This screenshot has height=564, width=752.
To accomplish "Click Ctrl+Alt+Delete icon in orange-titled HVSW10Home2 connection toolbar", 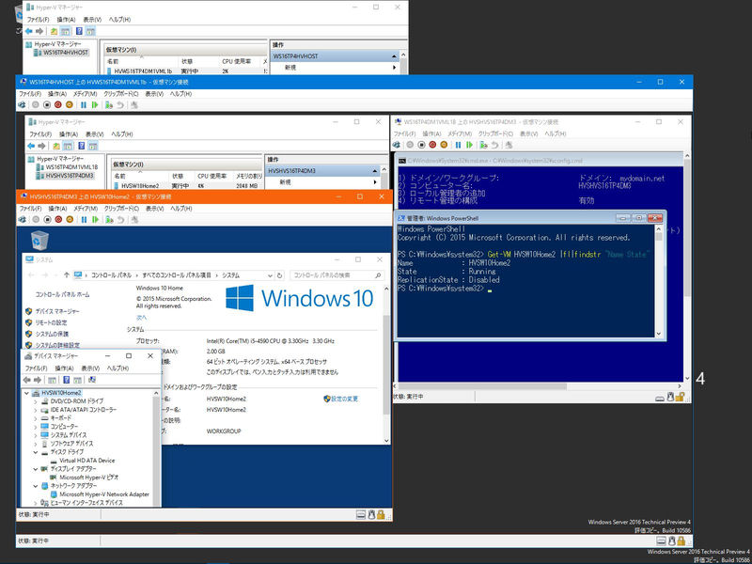I will pos(22,220).
